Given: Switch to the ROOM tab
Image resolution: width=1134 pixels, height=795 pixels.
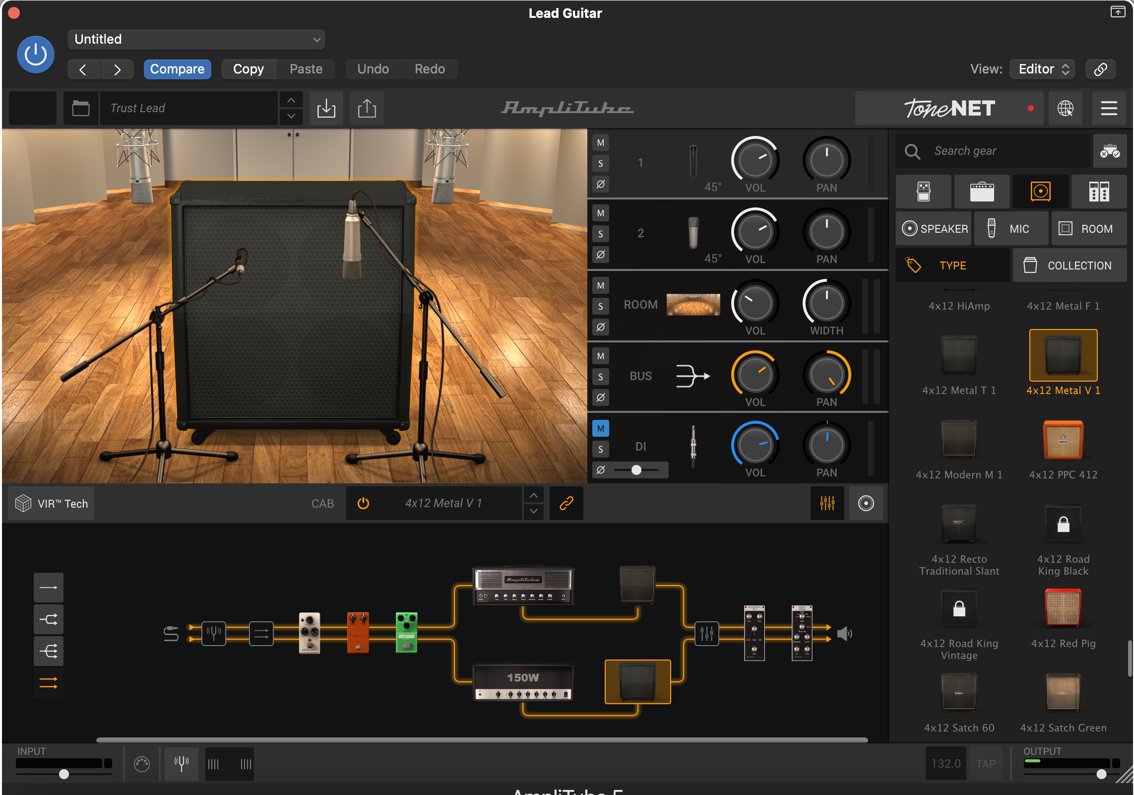Looking at the screenshot, I should pos(1088,228).
